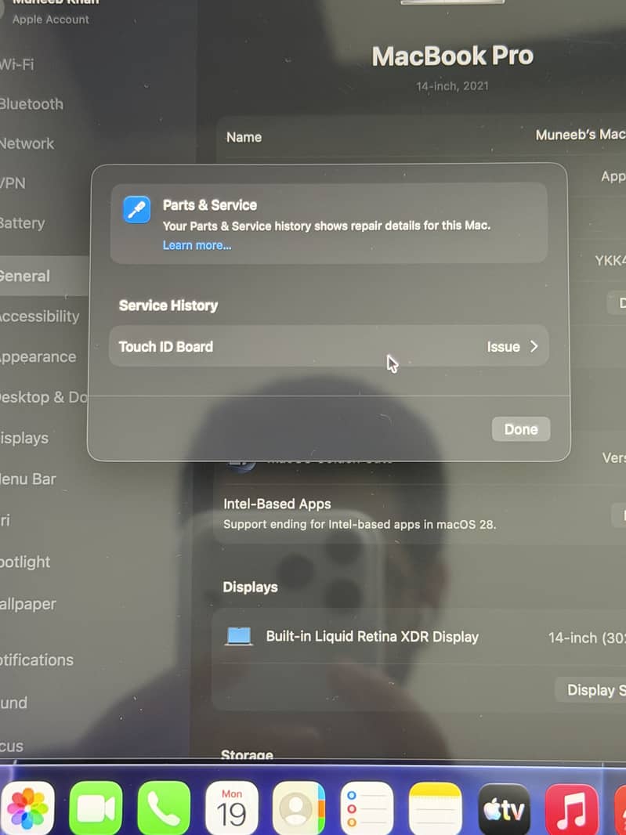Select Spotlight sidebar item
Viewport: 626px width, 835px height.
click(25, 562)
